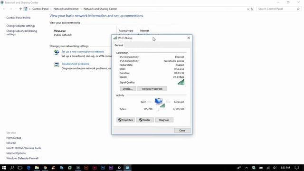This screenshot has height=171, width=304.
Task: Click the new connection setup icon
Action: [57, 52]
